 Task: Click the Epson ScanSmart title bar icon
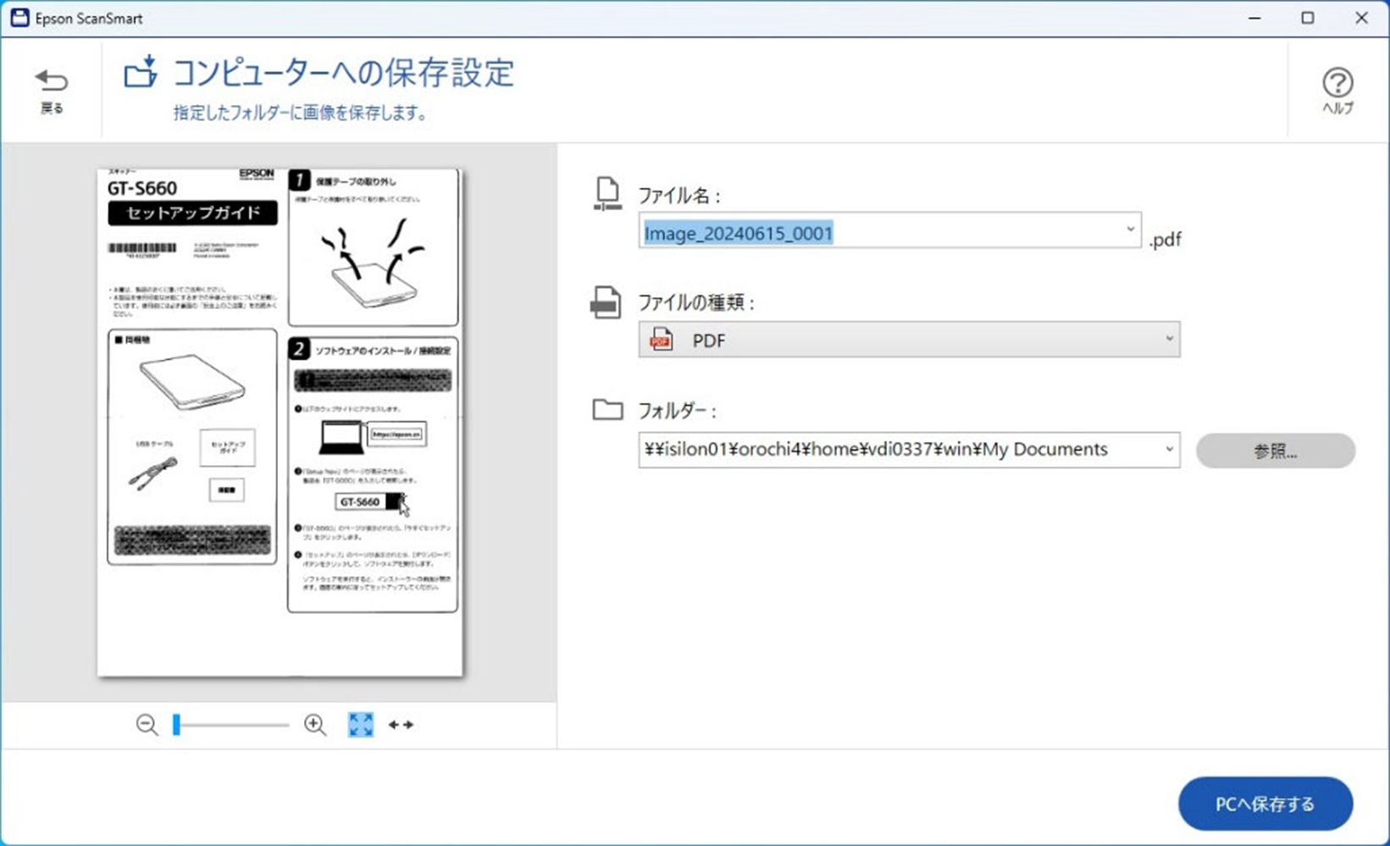(19, 17)
